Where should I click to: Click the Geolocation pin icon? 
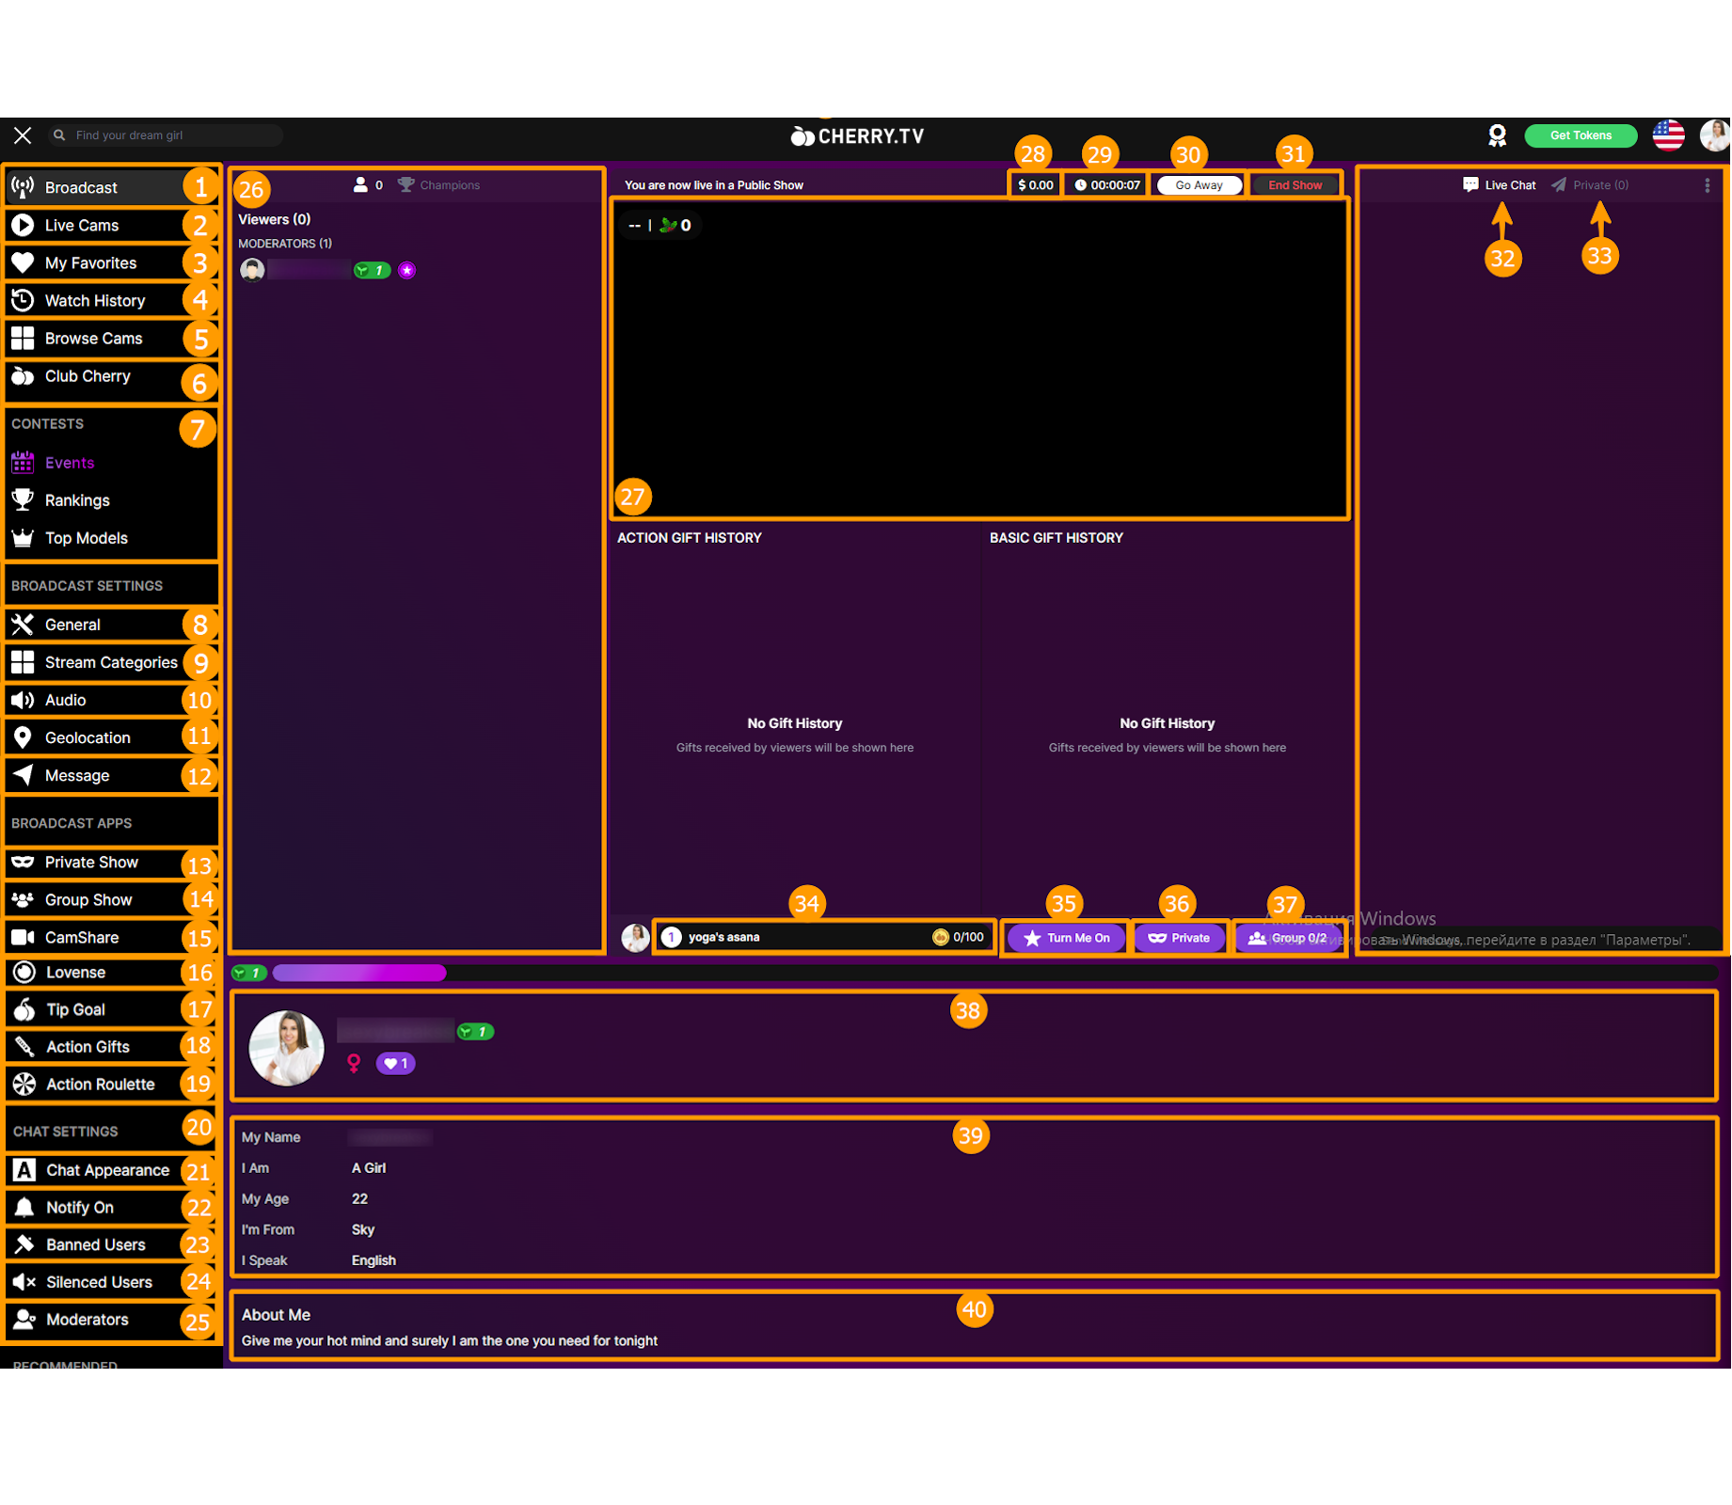[23, 737]
